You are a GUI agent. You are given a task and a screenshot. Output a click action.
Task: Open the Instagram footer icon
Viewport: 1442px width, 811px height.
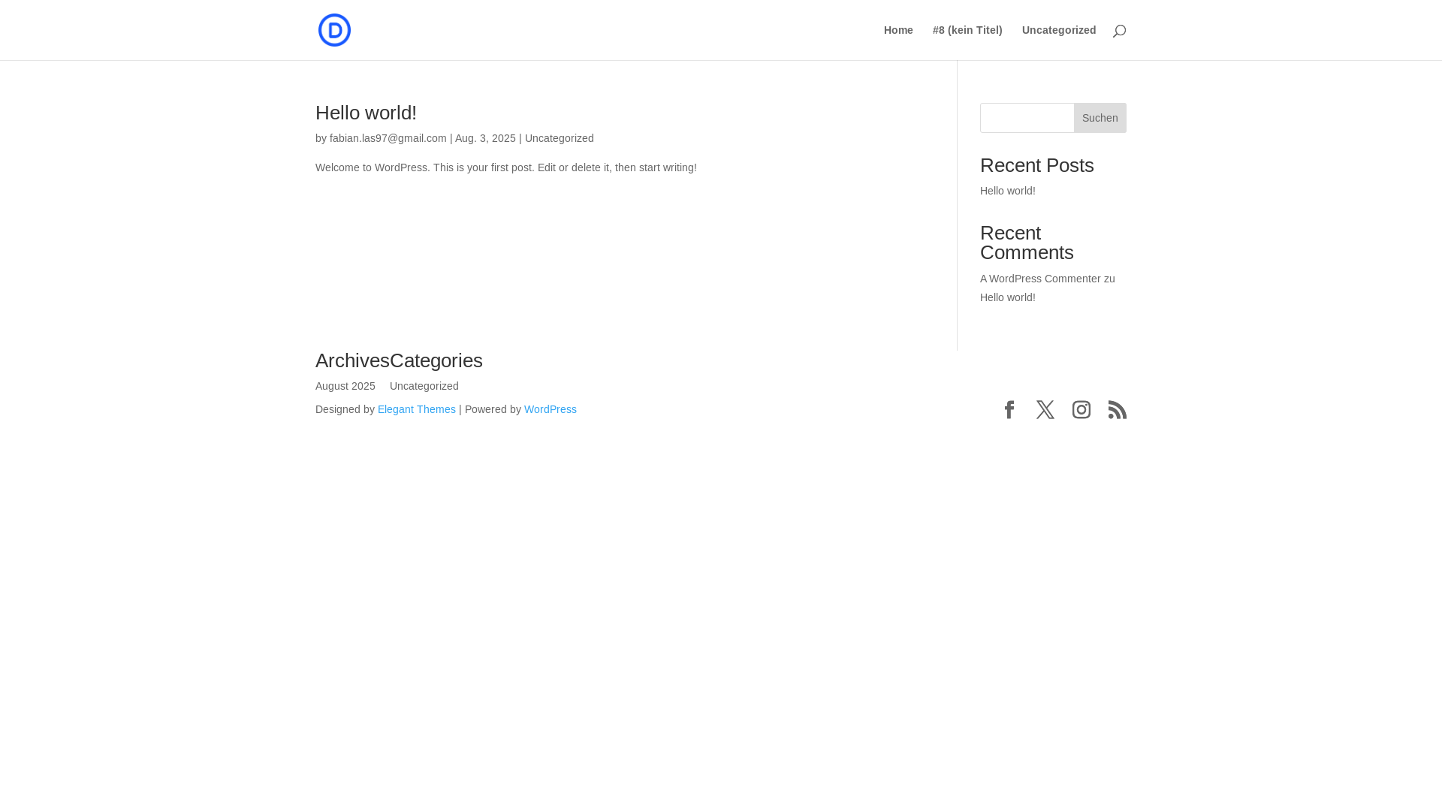coord(1081,409)
